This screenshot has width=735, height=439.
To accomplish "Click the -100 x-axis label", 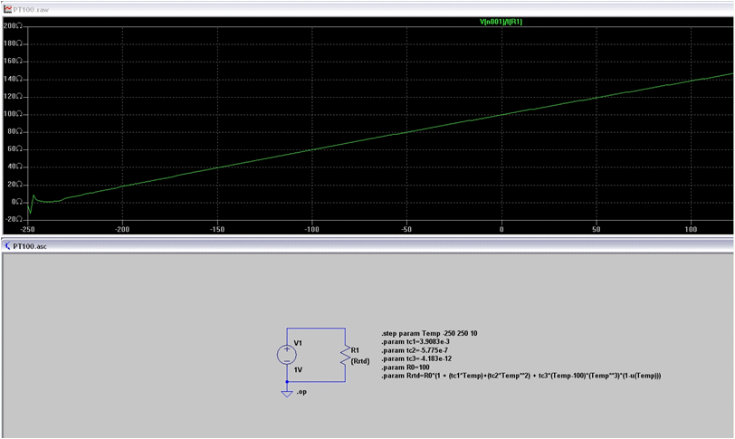I will (311, 230).
